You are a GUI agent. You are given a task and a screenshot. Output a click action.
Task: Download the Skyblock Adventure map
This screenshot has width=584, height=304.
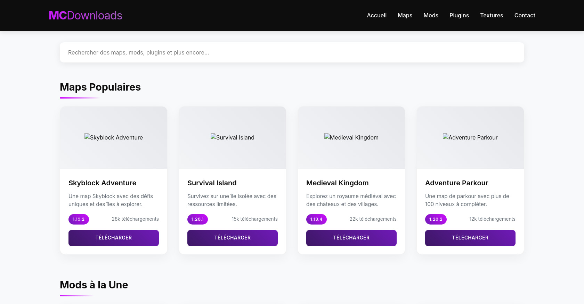[x=114, y=238]
